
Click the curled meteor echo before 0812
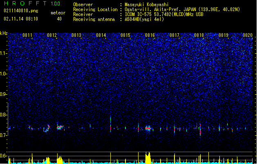click(47, 128)
